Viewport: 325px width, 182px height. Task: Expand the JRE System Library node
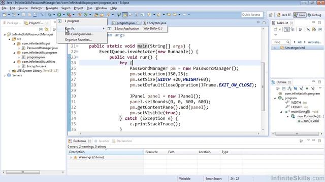pos(9,71)
